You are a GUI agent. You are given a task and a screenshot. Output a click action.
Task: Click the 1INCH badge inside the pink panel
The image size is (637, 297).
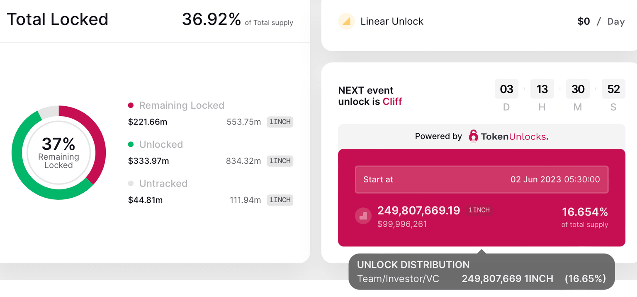tap(479, 210)
